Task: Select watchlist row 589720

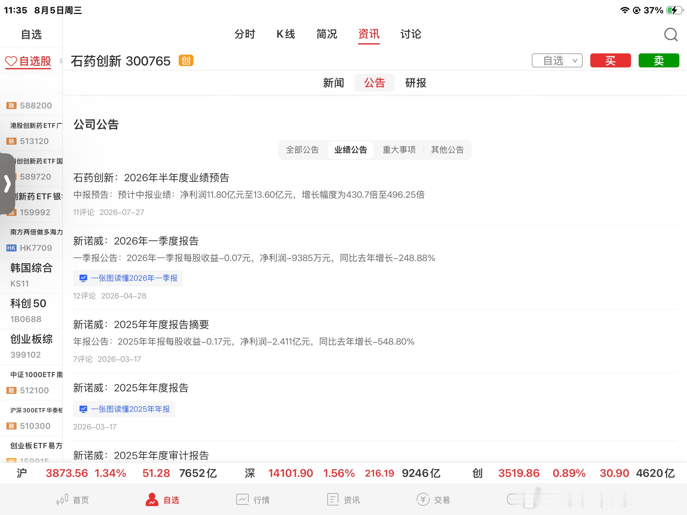Action: pos(31,168)
